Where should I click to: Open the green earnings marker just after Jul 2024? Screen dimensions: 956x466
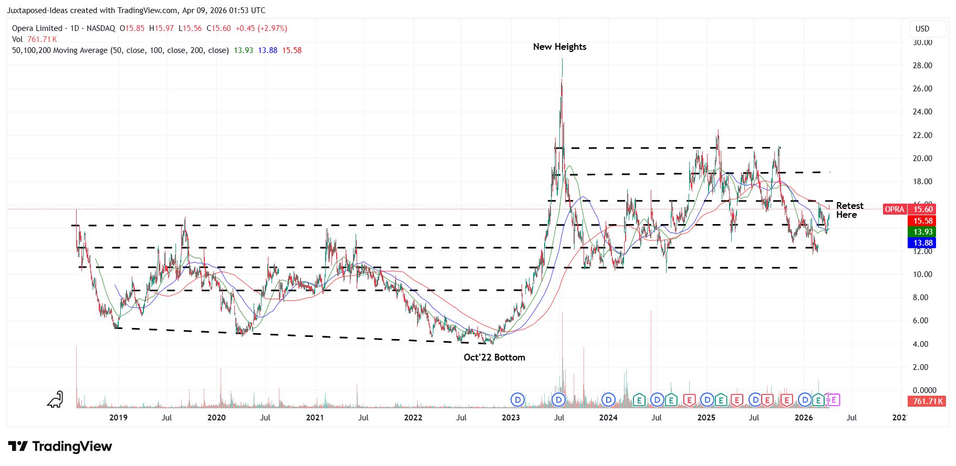671,400
